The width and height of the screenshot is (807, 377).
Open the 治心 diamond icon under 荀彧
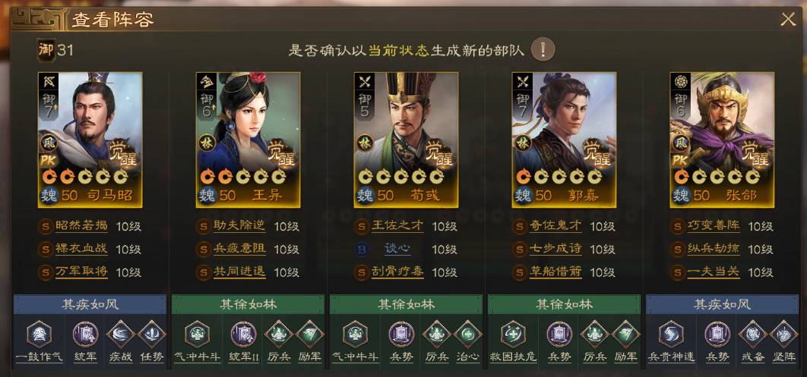click(468, 334)
